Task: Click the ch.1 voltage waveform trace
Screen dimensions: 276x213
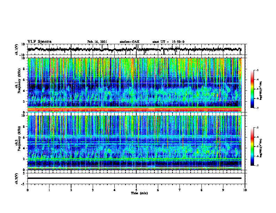Action: pos(134,49)
